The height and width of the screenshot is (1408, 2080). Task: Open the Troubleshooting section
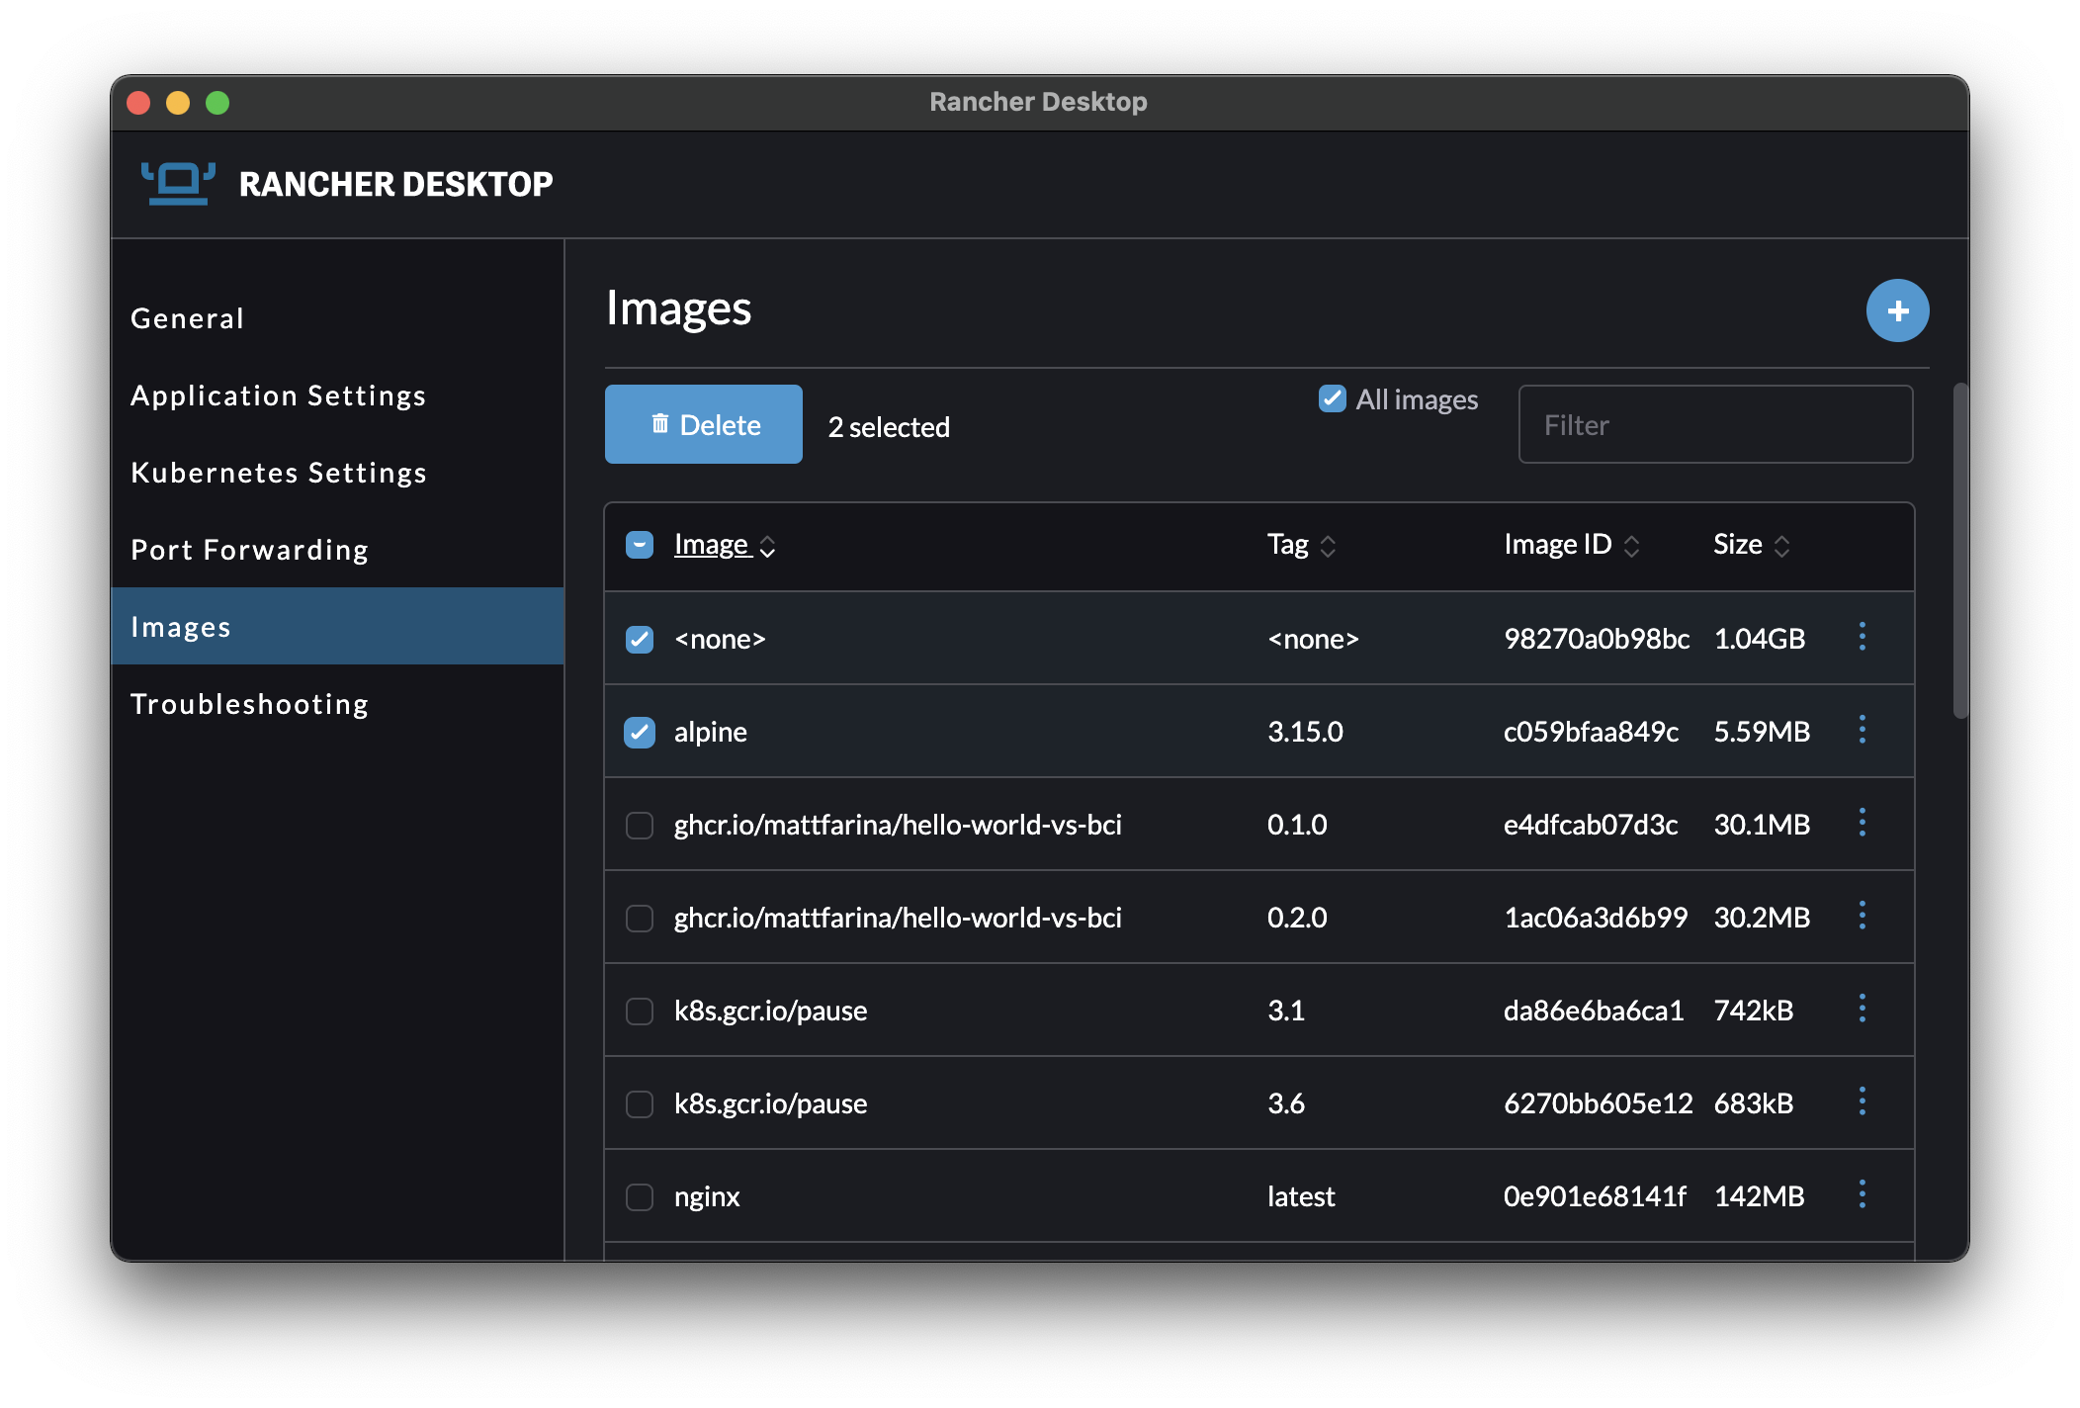point(249,704)
